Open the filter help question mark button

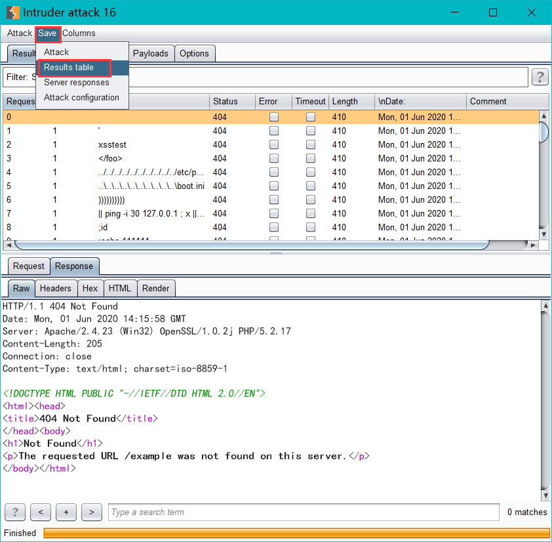[540, 77]
